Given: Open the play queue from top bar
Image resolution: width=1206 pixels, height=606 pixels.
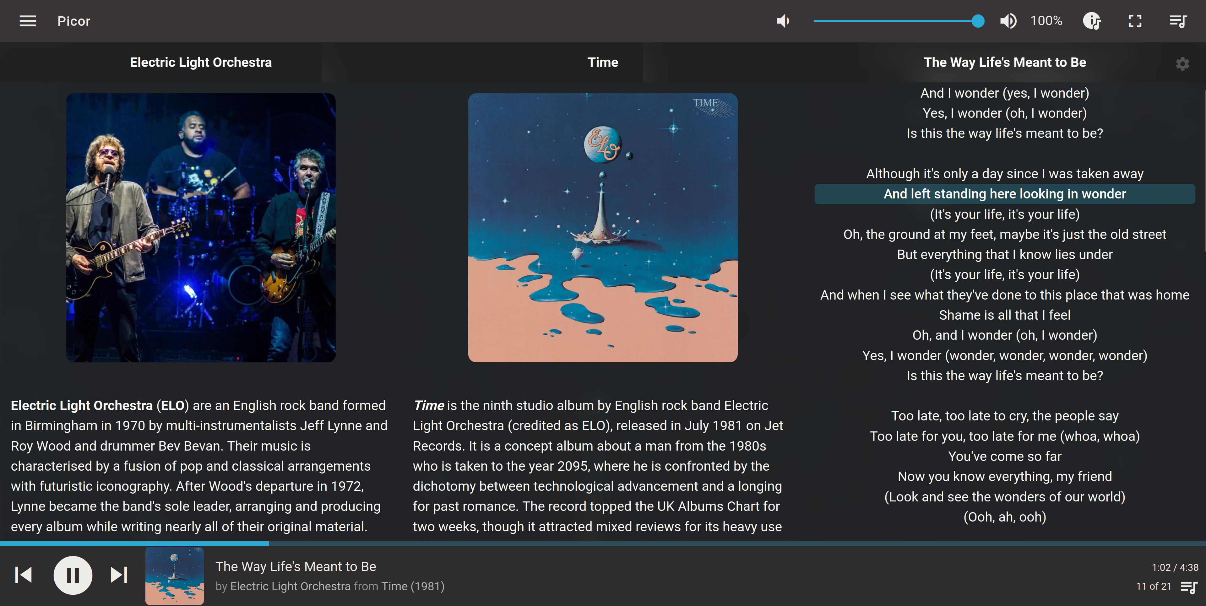Looking at the screenshot, I should pyautogui.click(x=1178, y=21).
